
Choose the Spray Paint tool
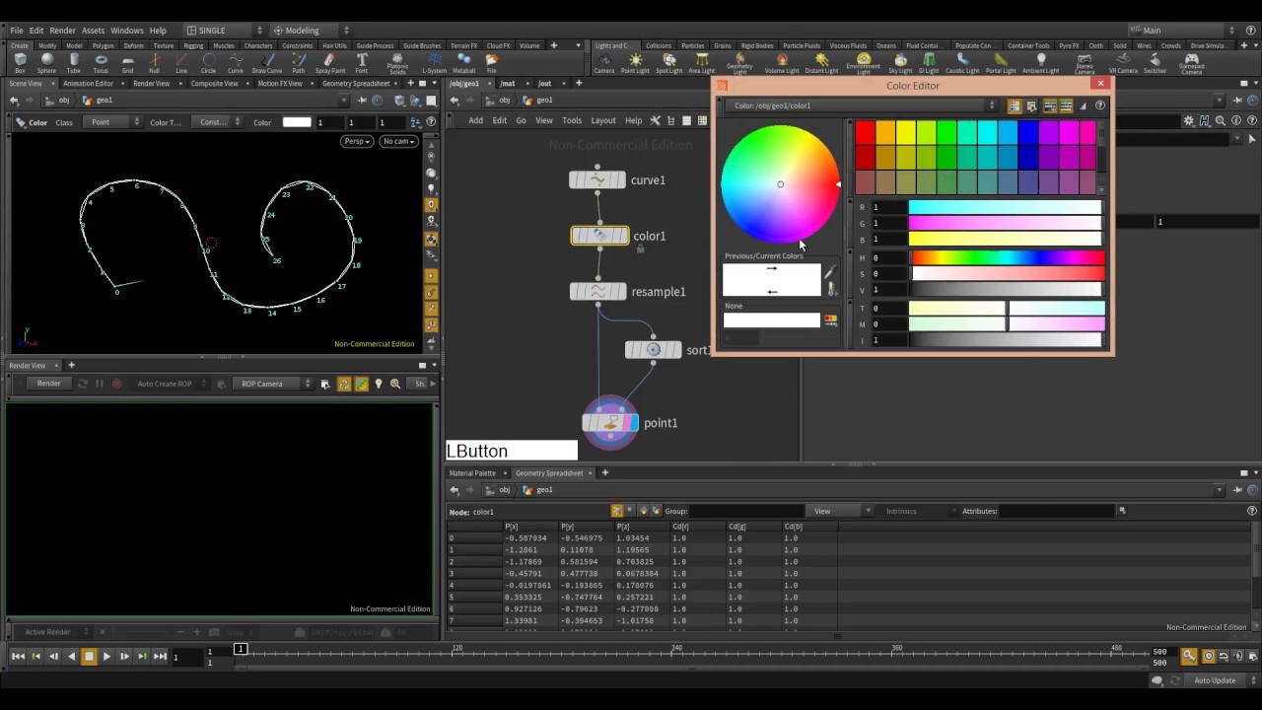[x=329, y=63]
